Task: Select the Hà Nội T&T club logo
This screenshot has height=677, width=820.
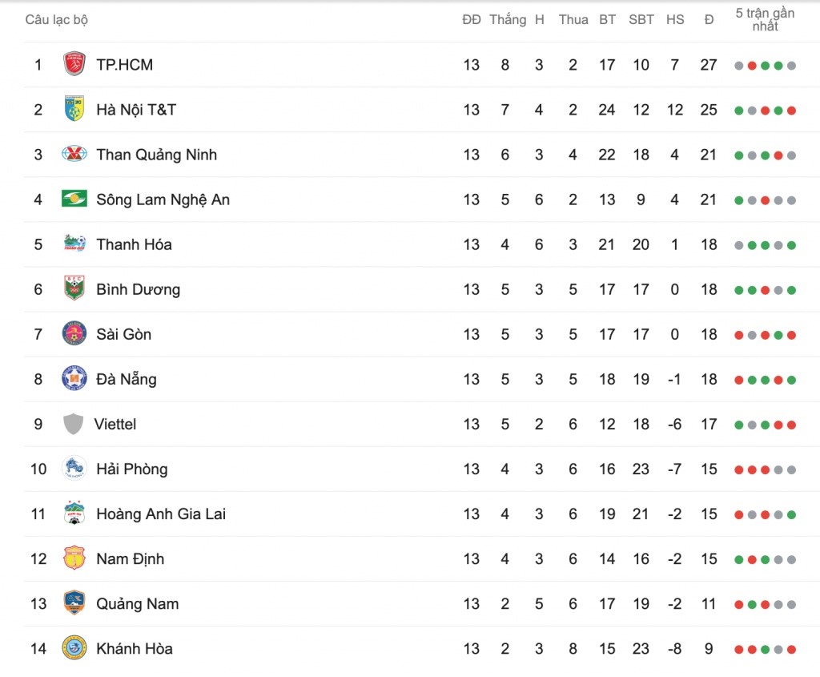Action: pyautogui.click(x=74, y=109)
